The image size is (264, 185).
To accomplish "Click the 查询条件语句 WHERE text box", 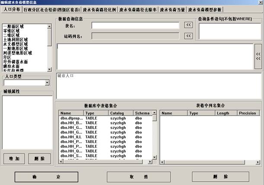I will [x=229, y=31].
